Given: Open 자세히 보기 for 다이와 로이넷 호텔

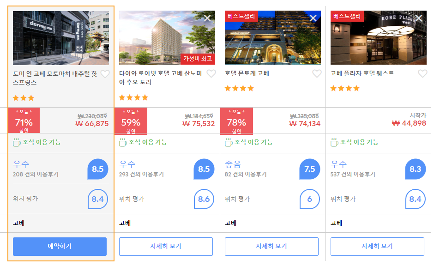Looking at the screenshot, I should click(x=166, y=246).
